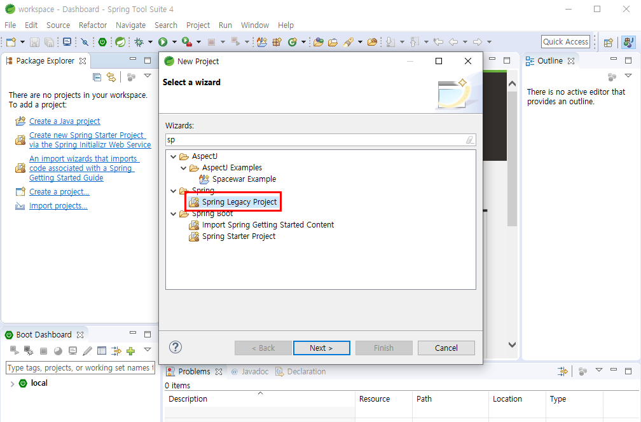This screenshot has width=641, height=422.
Task: Click the New Java Package toolbar icon
Action: tap(277, 42)
